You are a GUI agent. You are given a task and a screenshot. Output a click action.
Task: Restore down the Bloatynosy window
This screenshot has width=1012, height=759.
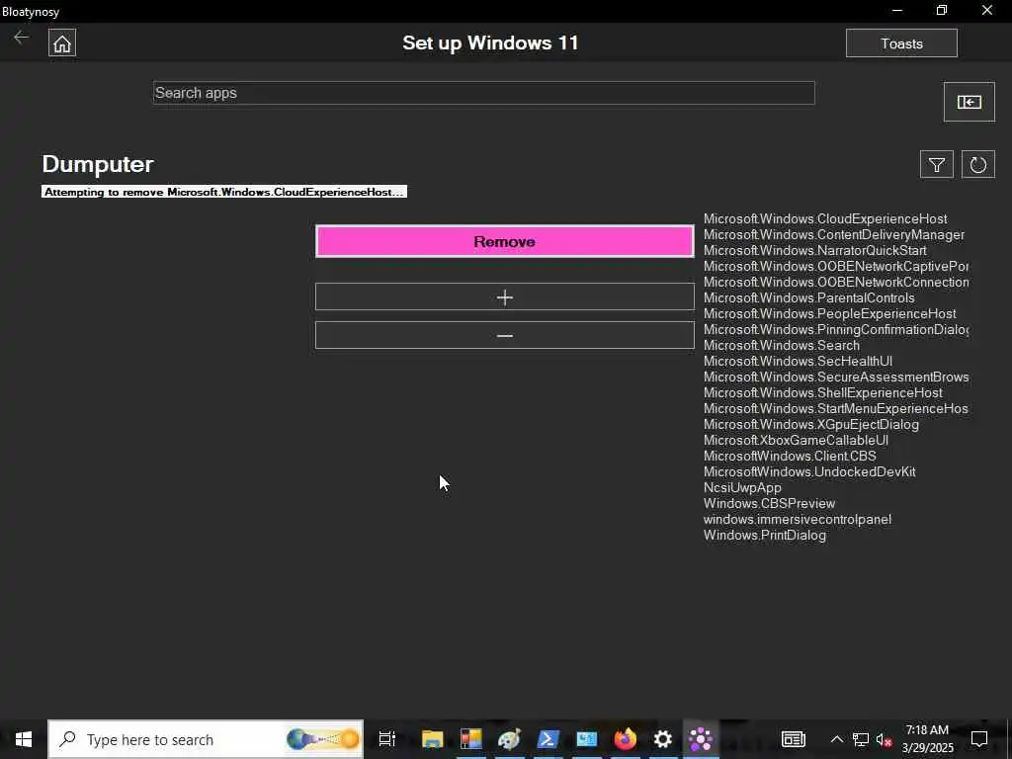coord(942,10)
